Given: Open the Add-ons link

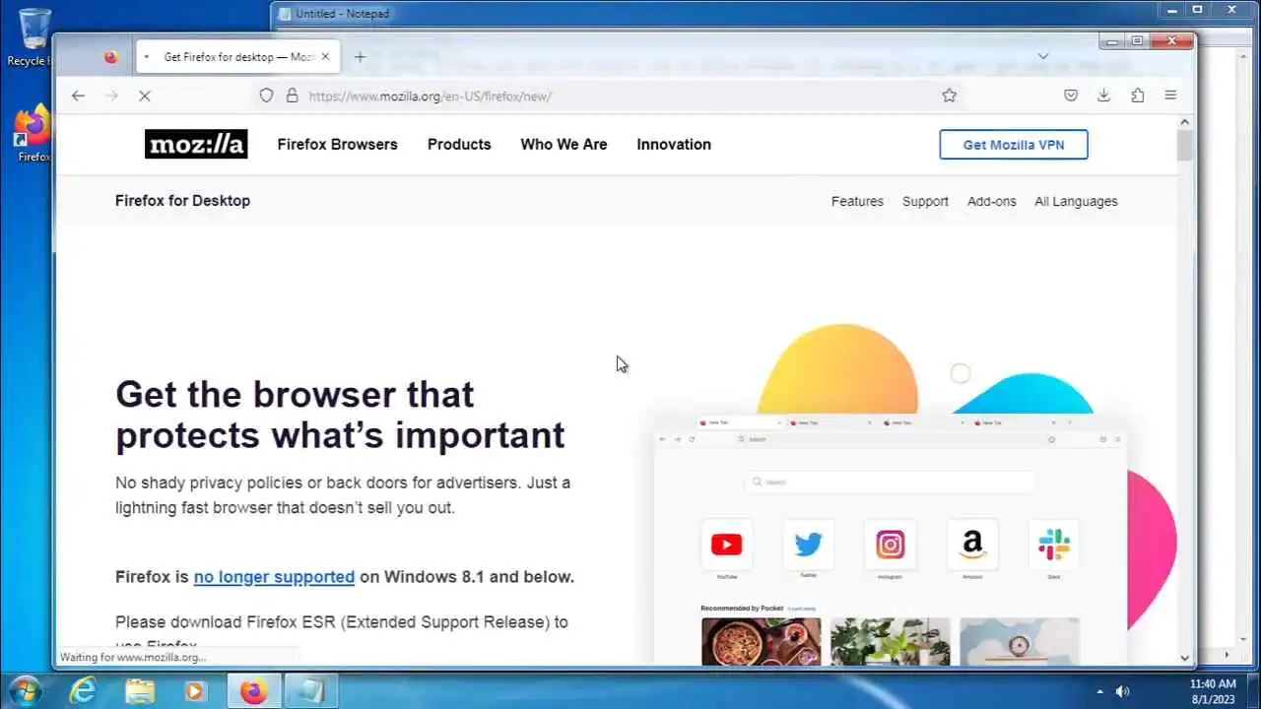Looking at the screenshot, I should [x=991, y=201].
